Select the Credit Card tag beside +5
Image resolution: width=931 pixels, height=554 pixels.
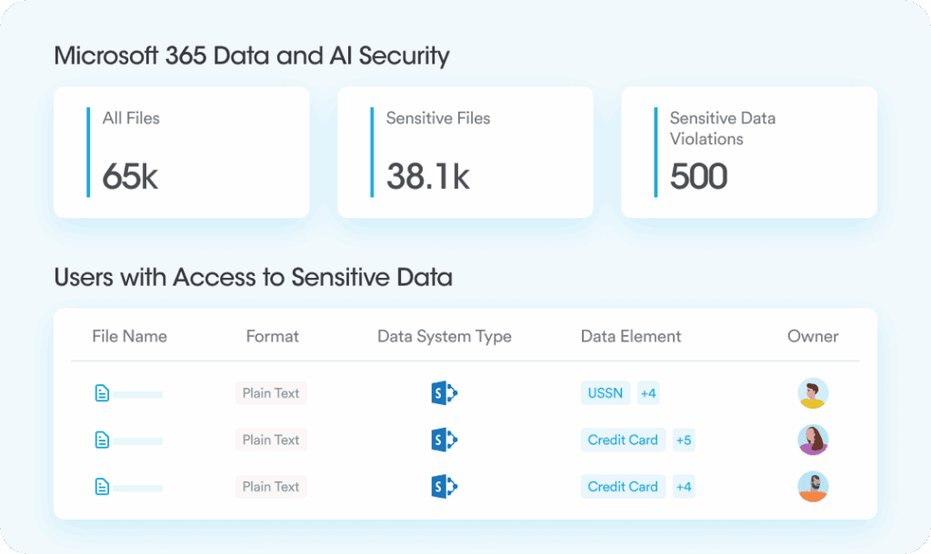pos(623,440)
